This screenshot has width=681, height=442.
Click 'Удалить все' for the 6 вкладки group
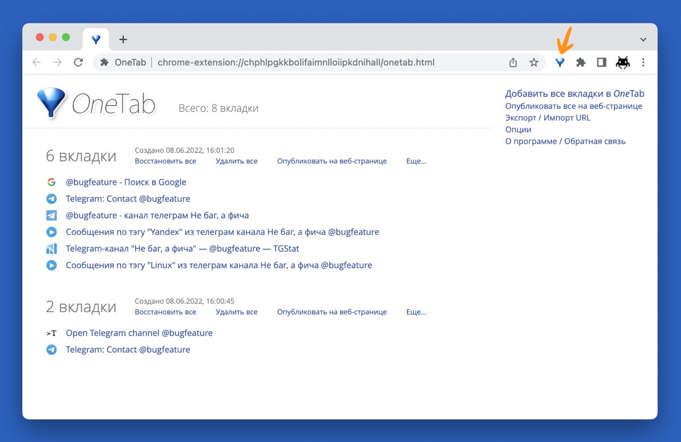237,161
